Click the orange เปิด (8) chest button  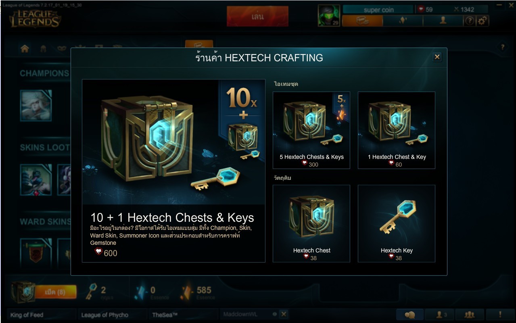coord(56,292)
